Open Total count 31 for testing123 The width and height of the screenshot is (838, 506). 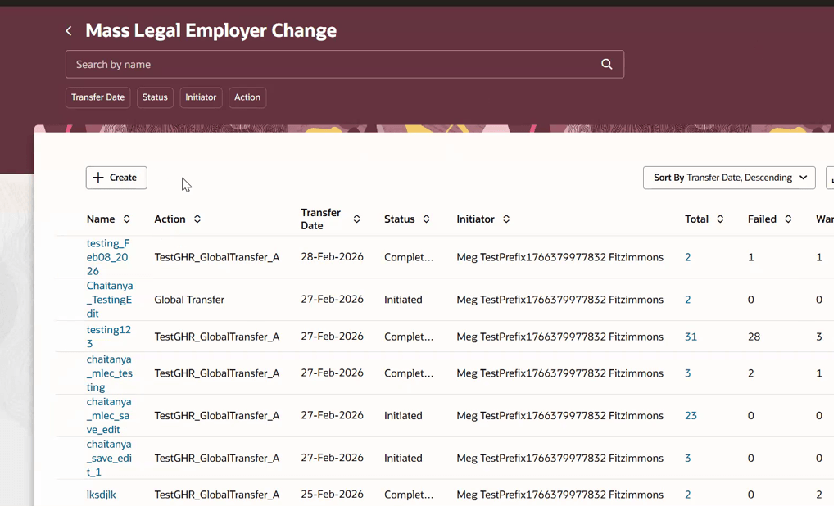click(691, 337)
